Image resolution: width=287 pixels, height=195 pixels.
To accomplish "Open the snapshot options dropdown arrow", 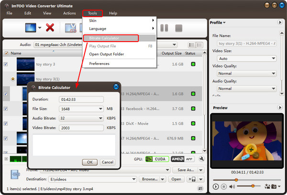I will tap(279, 186).
